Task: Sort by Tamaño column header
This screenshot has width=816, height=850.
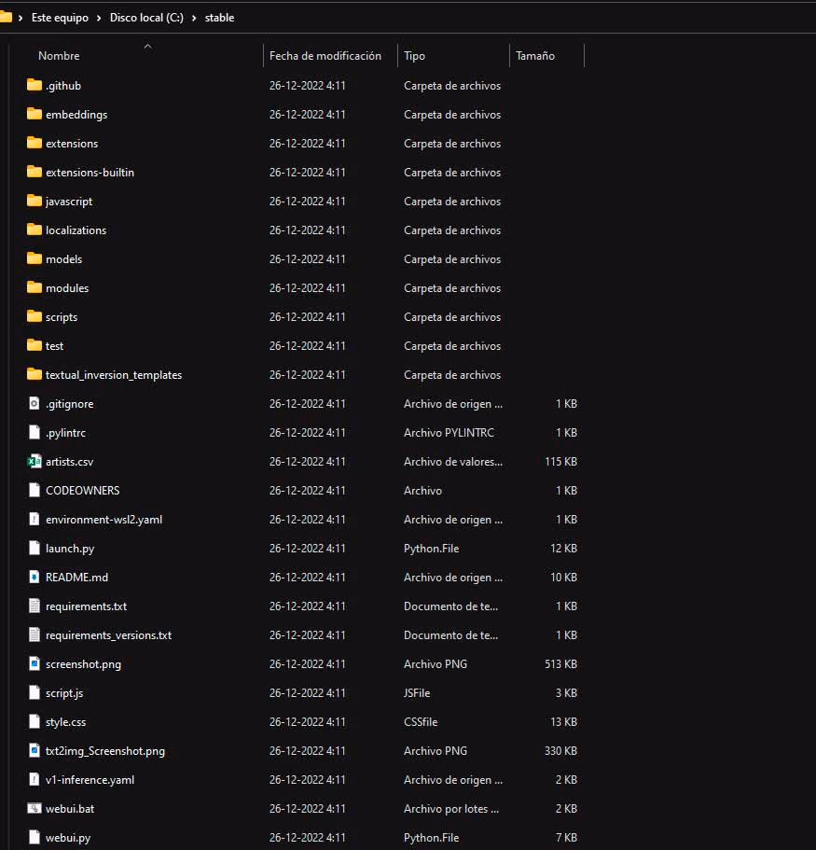Action: coord(534,56)
